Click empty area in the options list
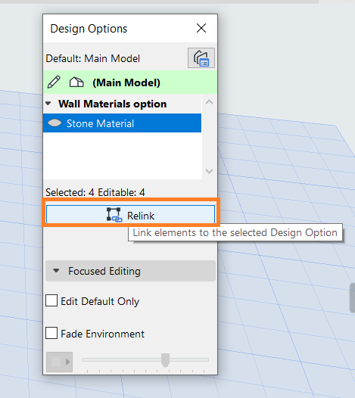The image size is (355, 398). click(x=122, y=156)
